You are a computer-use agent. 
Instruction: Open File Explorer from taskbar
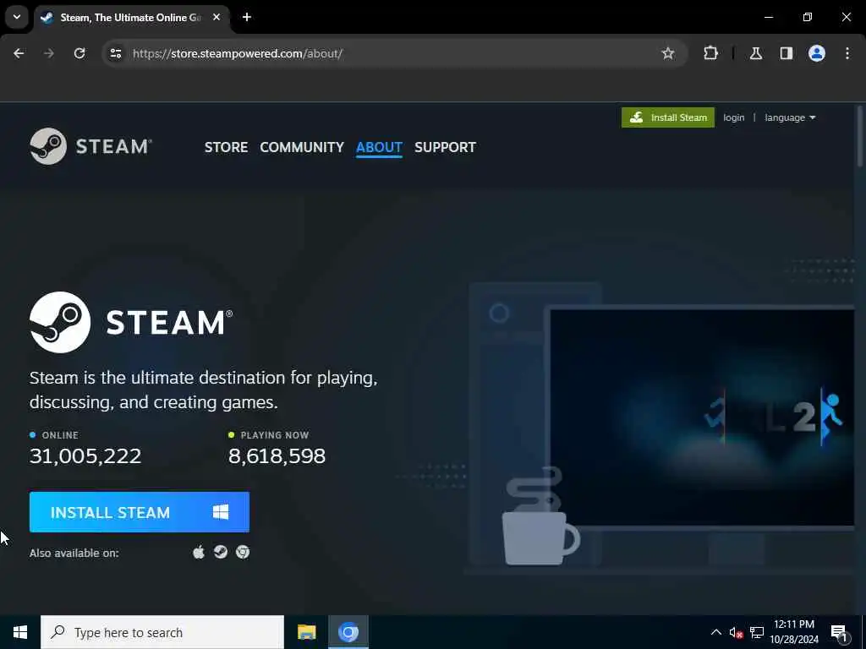[306, 632]
